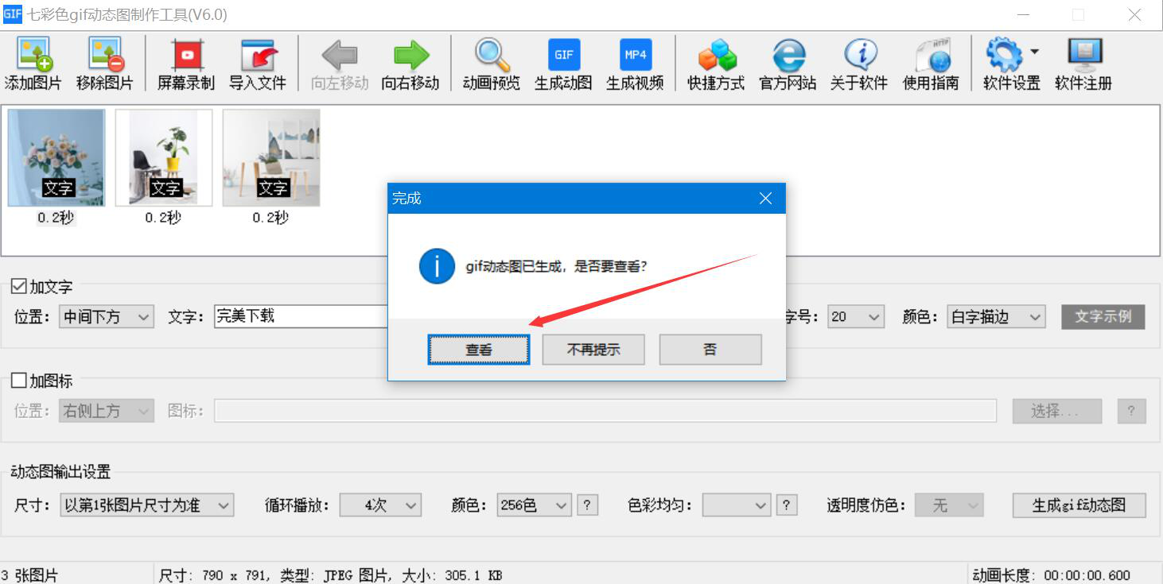Open the 尺寸 dropdown
The image size is (1163, 584).
point(147,505)
